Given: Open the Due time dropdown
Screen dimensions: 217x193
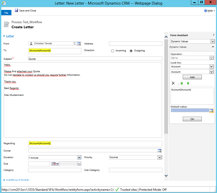Looking at the screenshot, I should pyautogui.click(x=79, y=164).
